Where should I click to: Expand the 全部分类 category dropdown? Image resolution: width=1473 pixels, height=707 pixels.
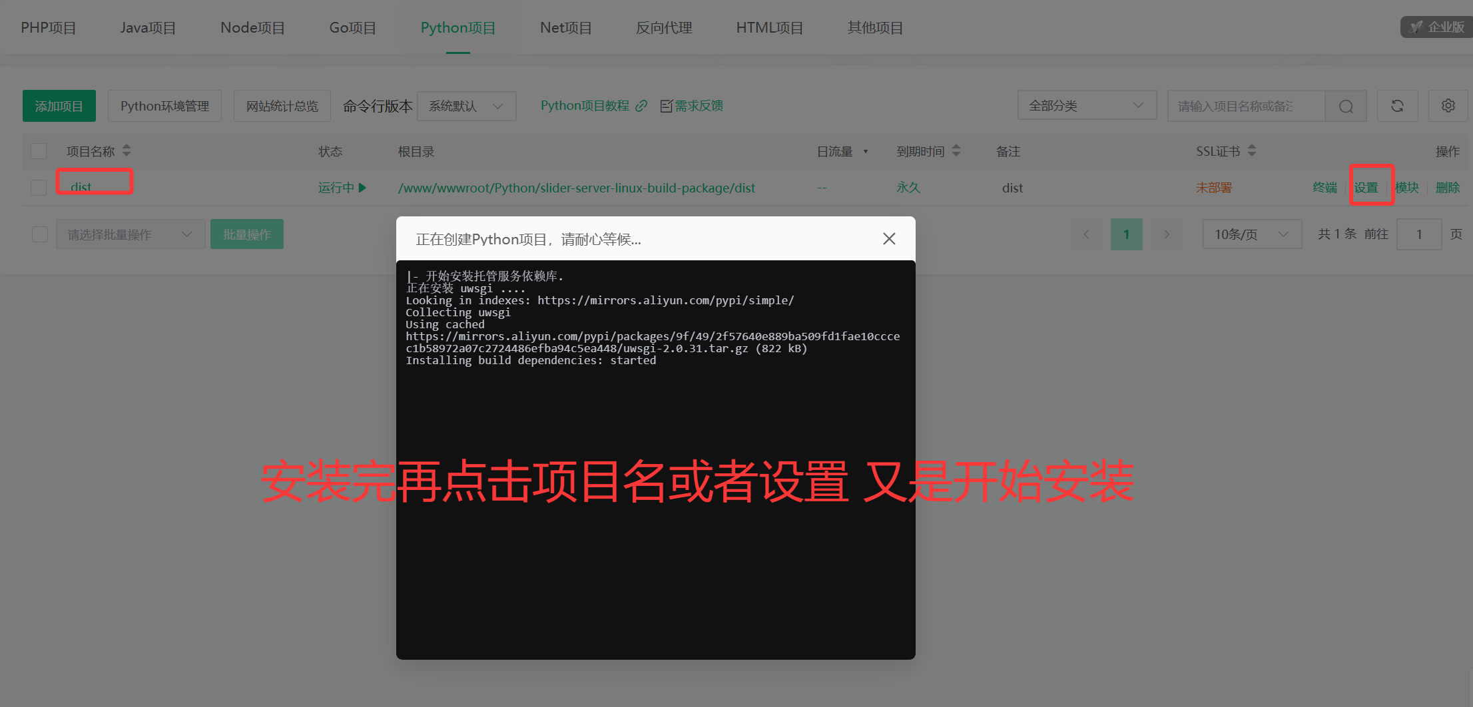tap(1087, 106)
